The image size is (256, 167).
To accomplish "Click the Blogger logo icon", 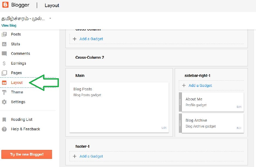I will click(5, 5).
